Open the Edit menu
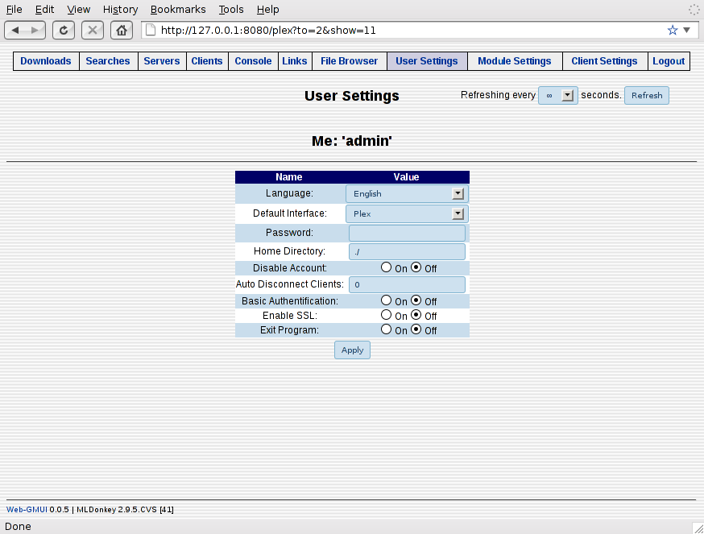704x534 pixels. (x=44, y=10)
